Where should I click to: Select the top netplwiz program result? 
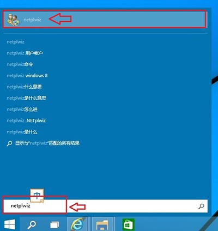pos(104,19)
